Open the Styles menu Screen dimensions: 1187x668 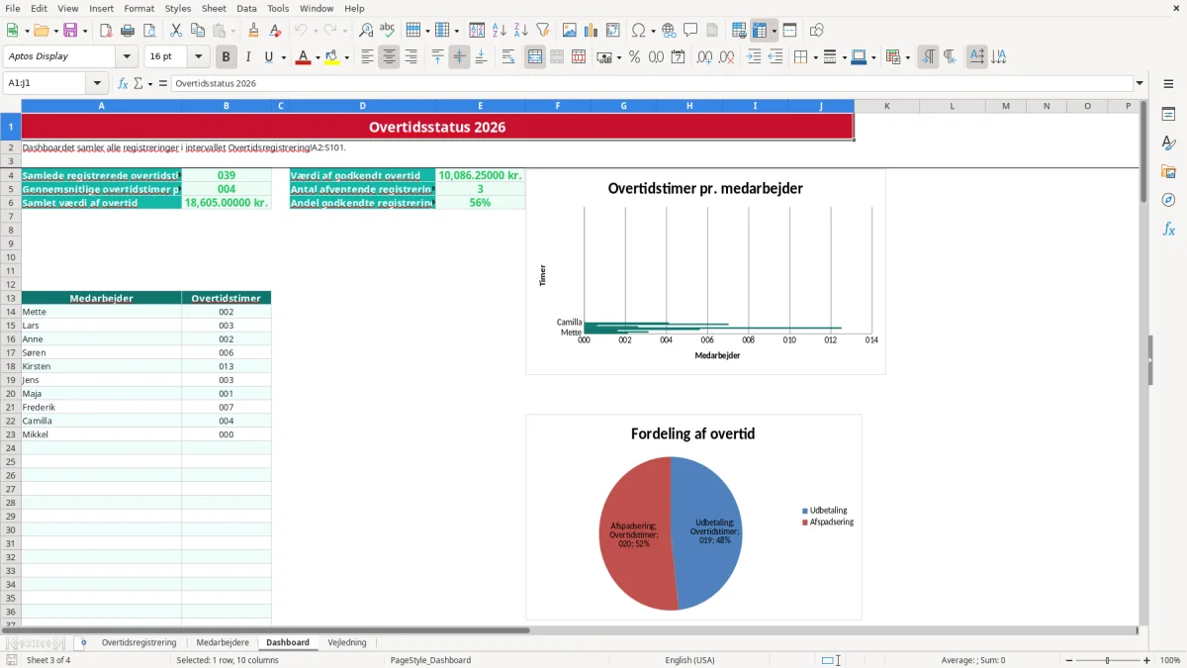click(178, 8)
